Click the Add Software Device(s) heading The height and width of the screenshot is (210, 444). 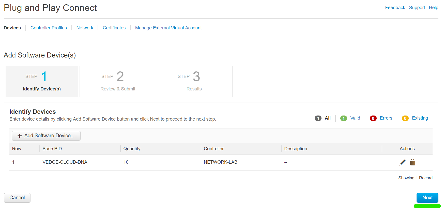tap(40, 55)
